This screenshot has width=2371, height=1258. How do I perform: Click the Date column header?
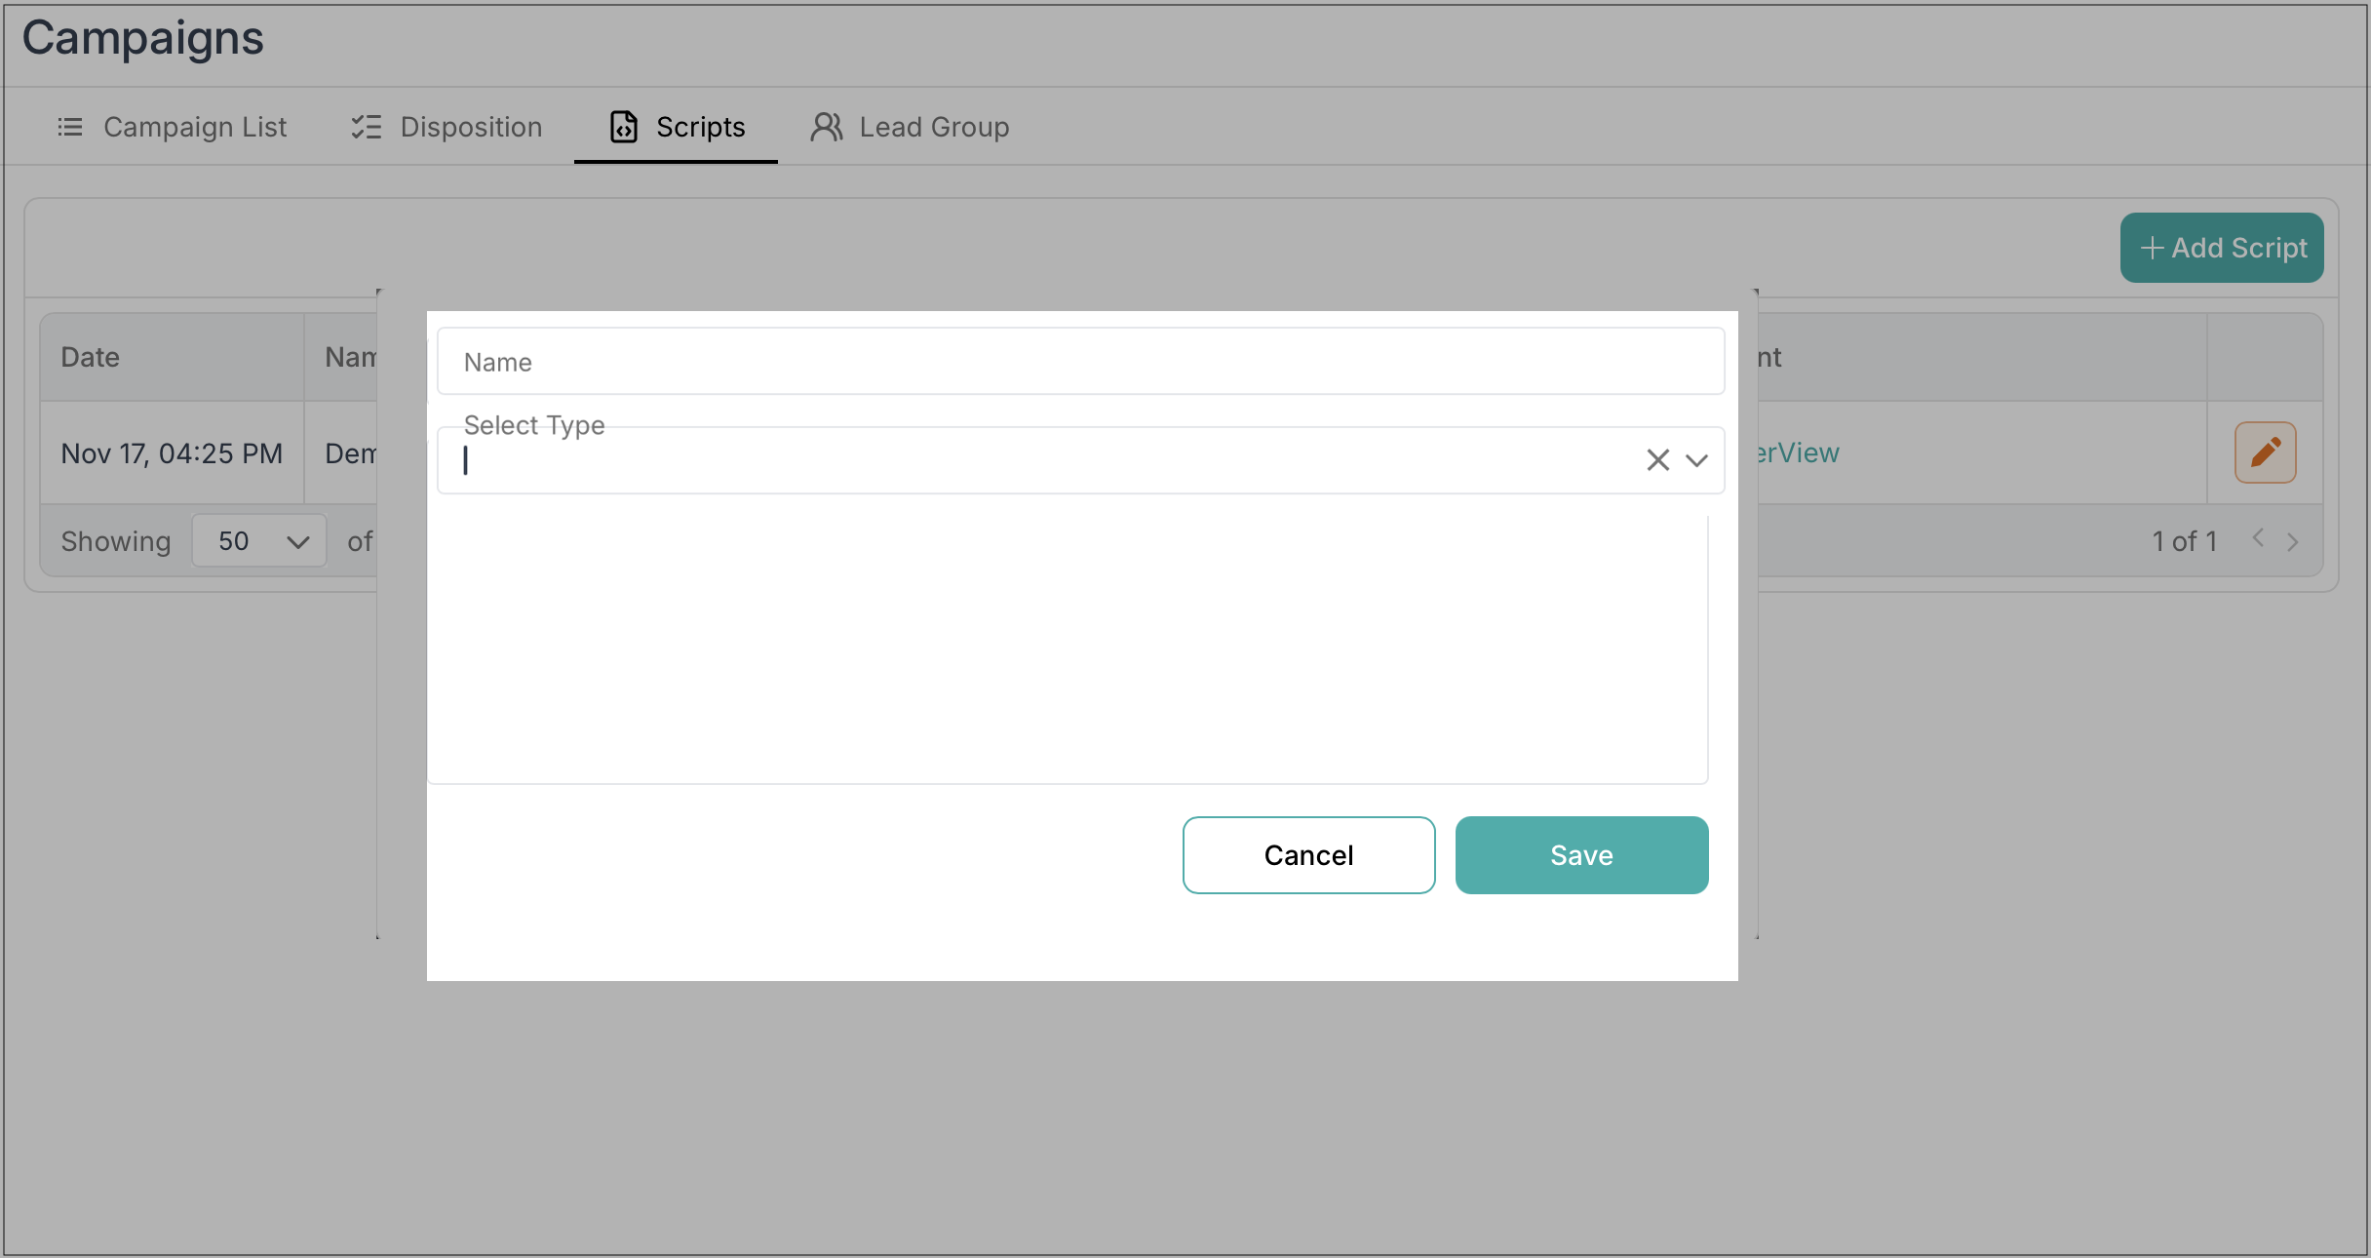(x=91, y=357)
